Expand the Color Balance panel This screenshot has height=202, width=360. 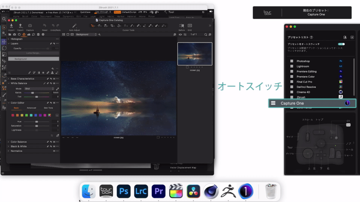click(9, 142)
